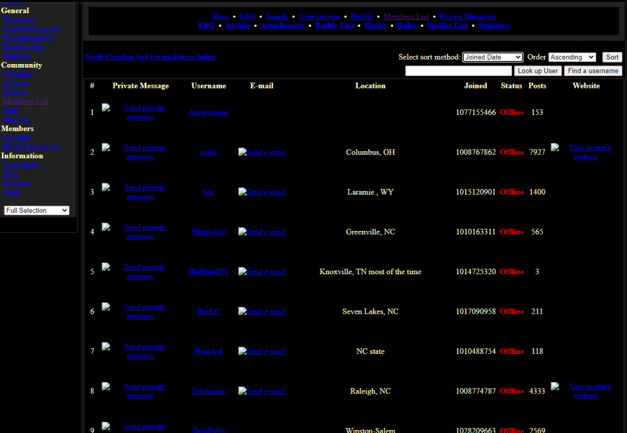
Task: Open Staff in sidebar
Action: coord(11,110)
